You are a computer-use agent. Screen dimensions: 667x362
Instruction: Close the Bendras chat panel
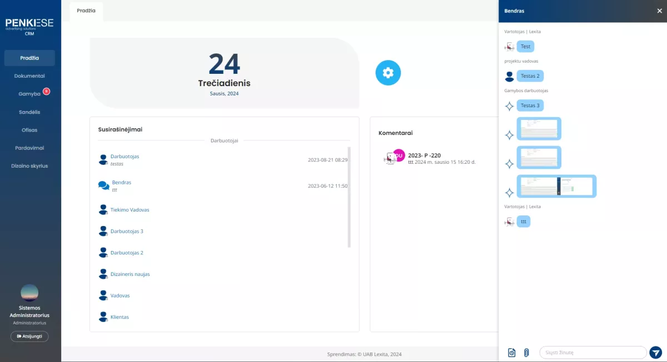[x=659, y=11]
